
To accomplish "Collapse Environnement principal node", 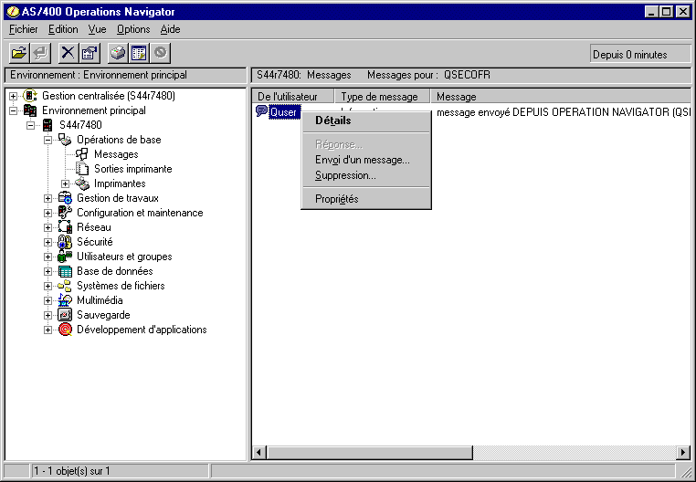I will tap(14, 110).
